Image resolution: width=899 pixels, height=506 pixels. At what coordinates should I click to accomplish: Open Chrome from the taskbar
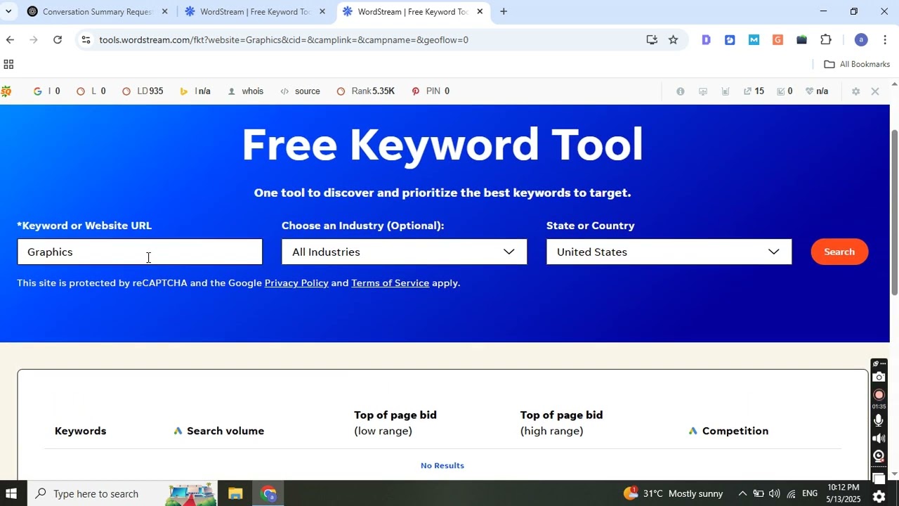pos(268,494)
